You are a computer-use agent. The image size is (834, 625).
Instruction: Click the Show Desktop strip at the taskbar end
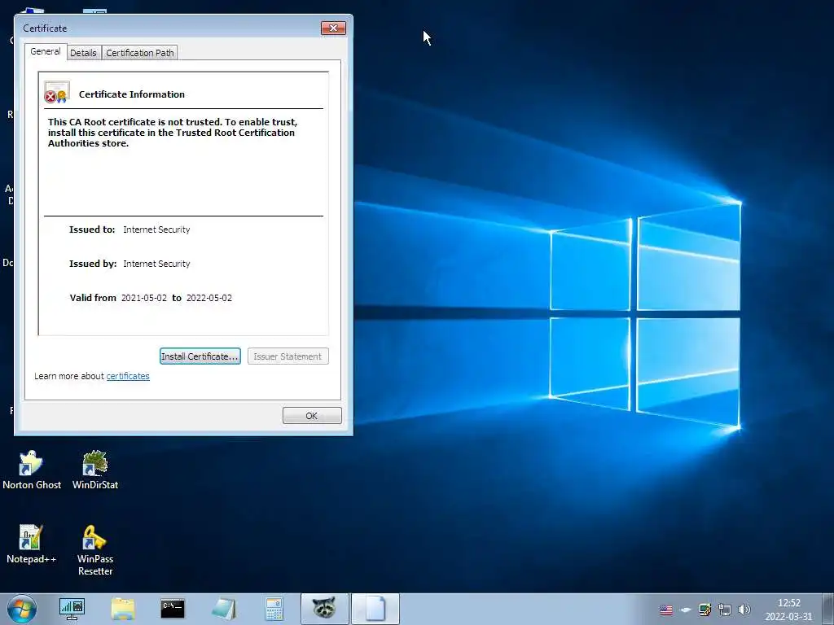pyautogui.click(x=828, y=609)
